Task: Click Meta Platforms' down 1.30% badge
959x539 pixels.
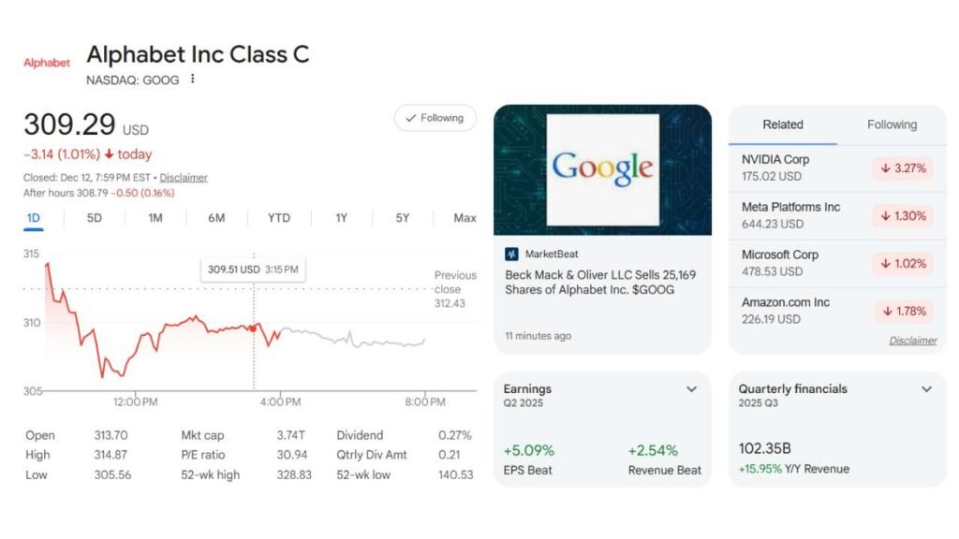Action: coord(902,216)
